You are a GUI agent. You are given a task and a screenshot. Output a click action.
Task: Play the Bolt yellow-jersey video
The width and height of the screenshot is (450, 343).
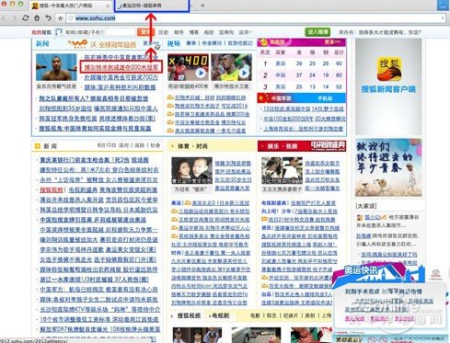(231, 67)
